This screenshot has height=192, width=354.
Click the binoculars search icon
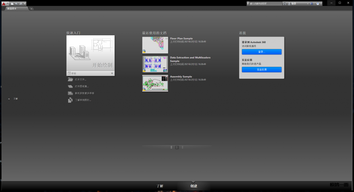285,3
